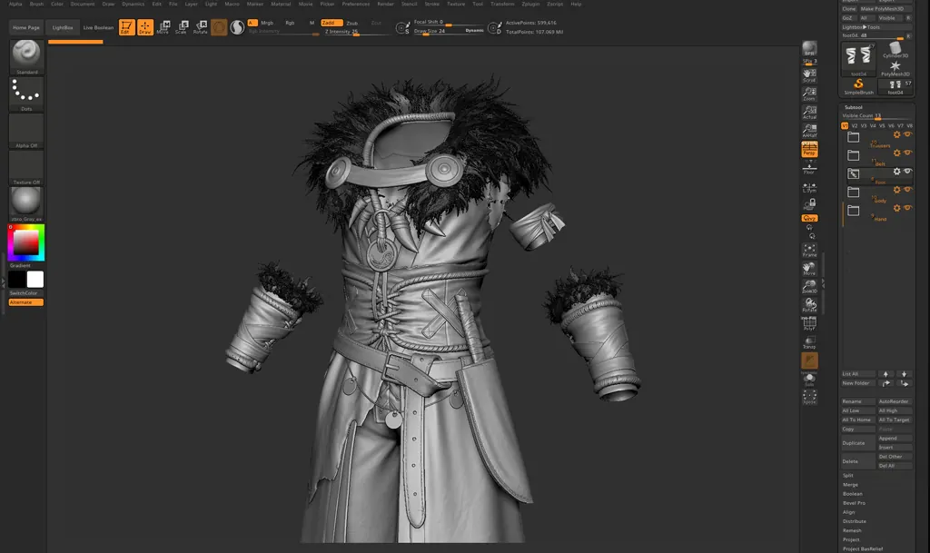Toggle visibility eye of Foot subtool

coord(907,172)
